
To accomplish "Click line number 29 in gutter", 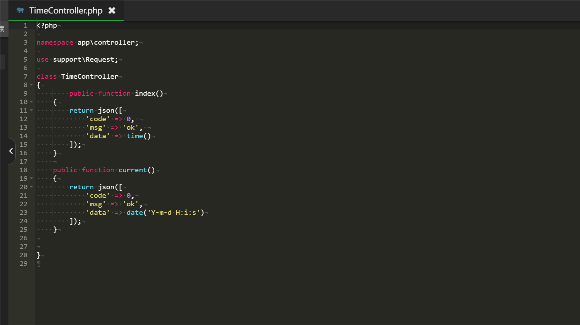I will click(23, 264).
